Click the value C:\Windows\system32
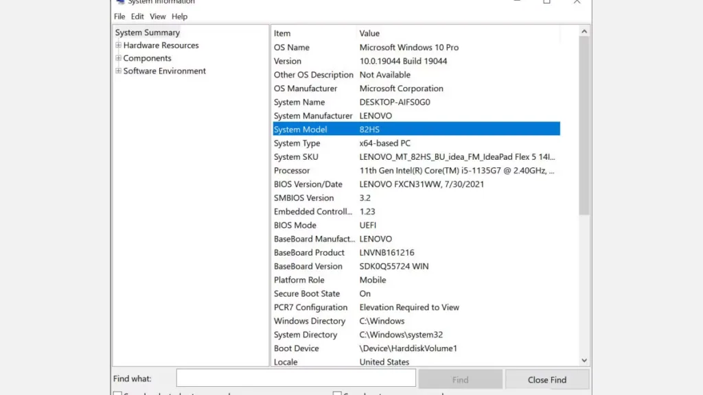Image resolution: width=703 pixels, height=395 pixels. tap(401, 335)
